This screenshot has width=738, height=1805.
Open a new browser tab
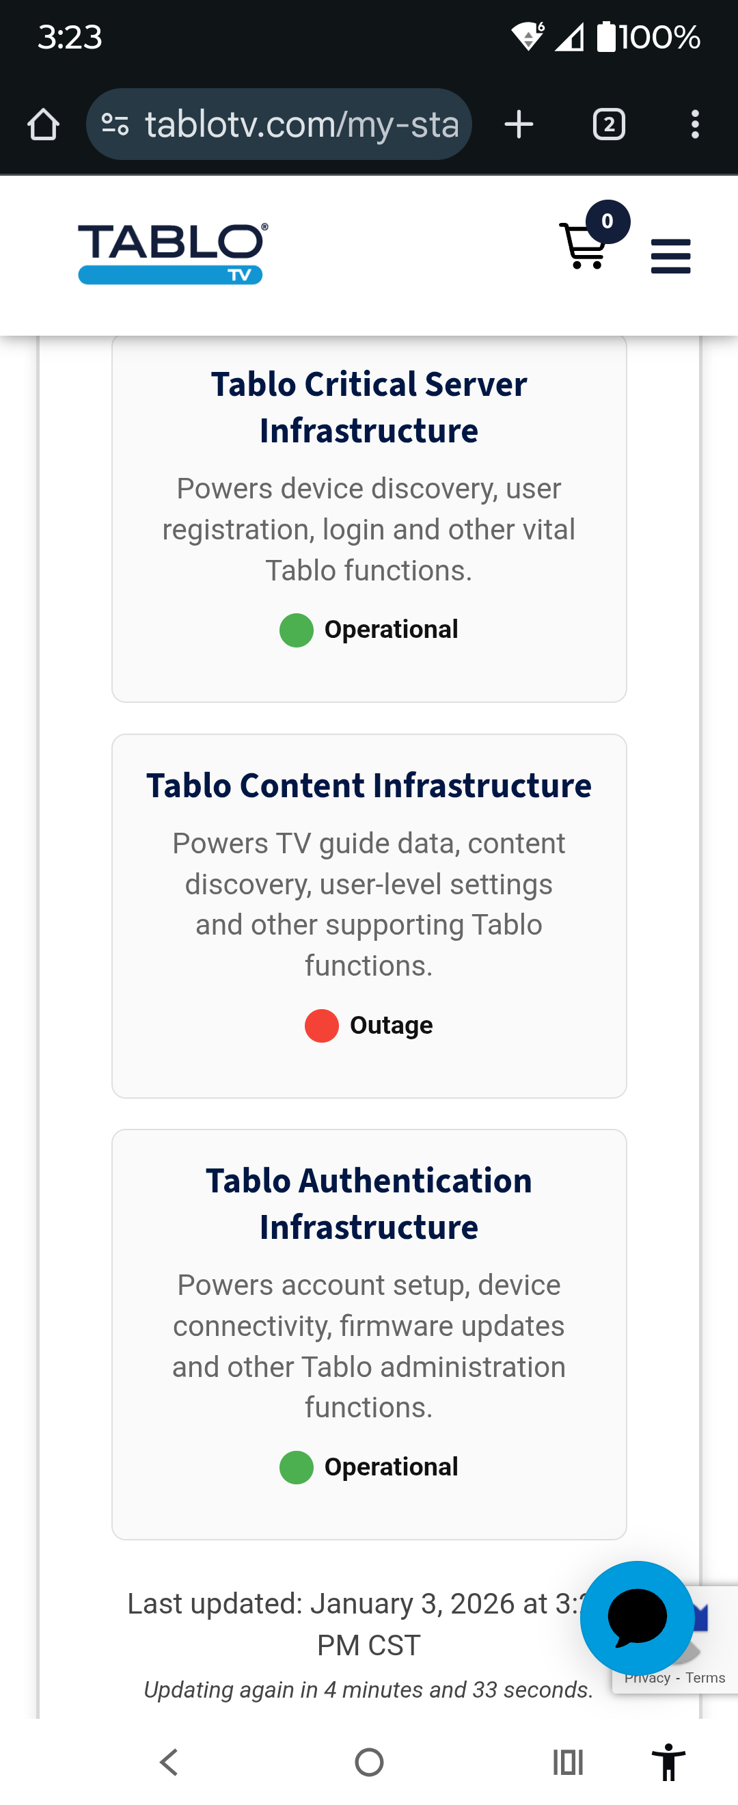[519, 124]
